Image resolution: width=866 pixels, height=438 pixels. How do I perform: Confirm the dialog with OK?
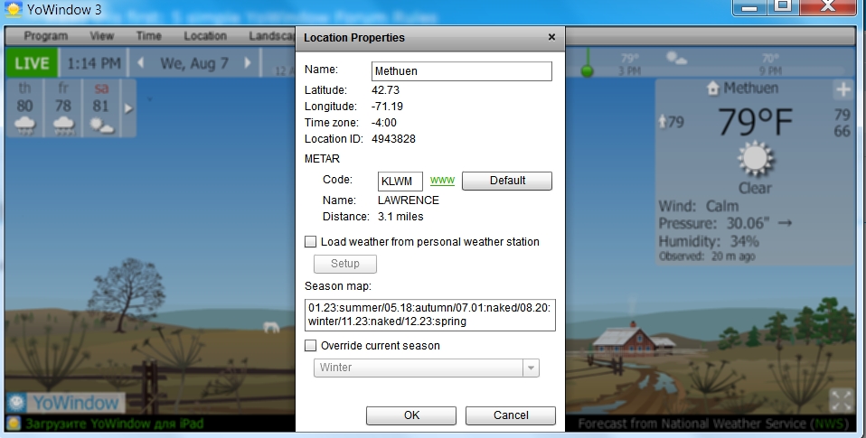(411, 415)
